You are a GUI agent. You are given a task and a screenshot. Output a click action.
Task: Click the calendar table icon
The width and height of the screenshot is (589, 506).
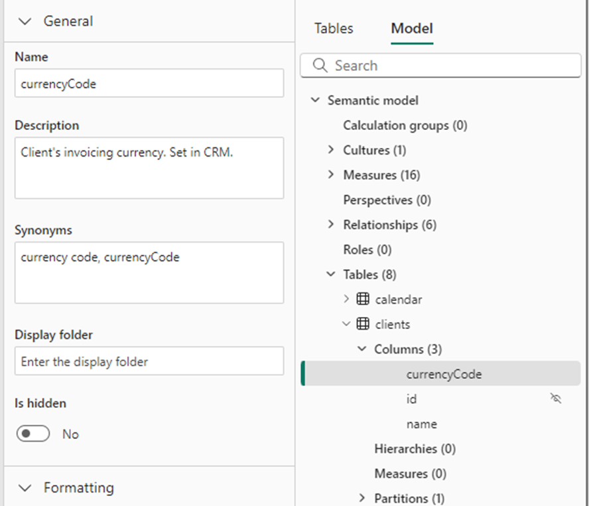tap(363, 299)
